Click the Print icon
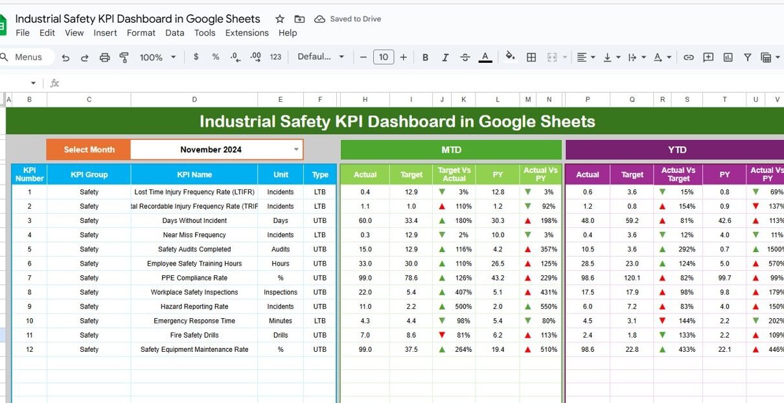784x403 pixels. [104, 58]
